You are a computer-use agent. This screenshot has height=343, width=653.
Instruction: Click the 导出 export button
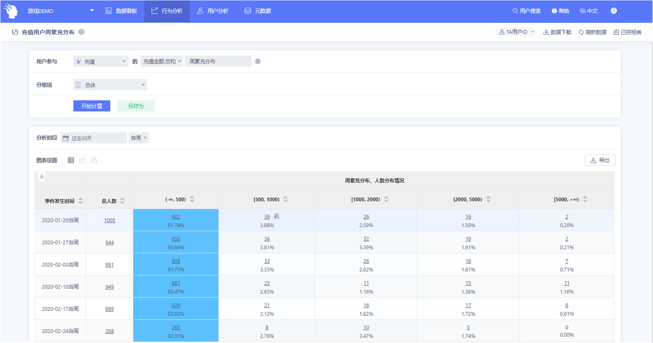[600, 160]
